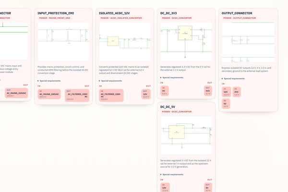Expand Special requirements in DC_DC_5V card
The image size is (288, 192).
pos(172,175)
